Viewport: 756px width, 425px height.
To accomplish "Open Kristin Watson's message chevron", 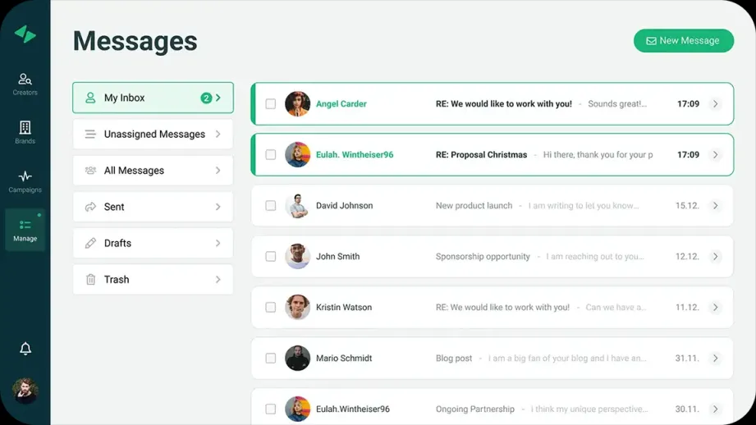I will pyautogui.click(x=715, y=308).
